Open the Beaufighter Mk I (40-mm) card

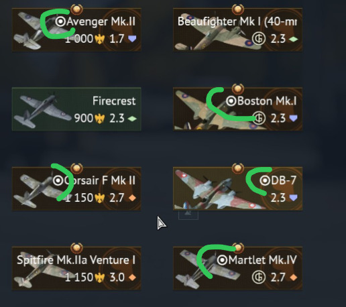coord(238,29)
